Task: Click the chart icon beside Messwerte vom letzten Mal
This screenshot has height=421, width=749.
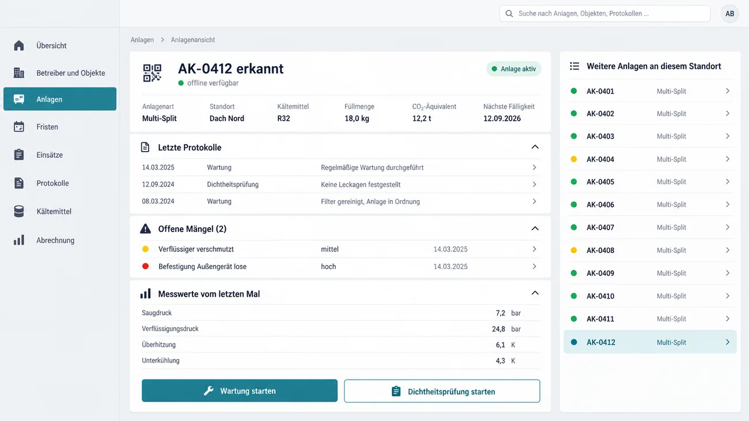Action: (146, 294)
